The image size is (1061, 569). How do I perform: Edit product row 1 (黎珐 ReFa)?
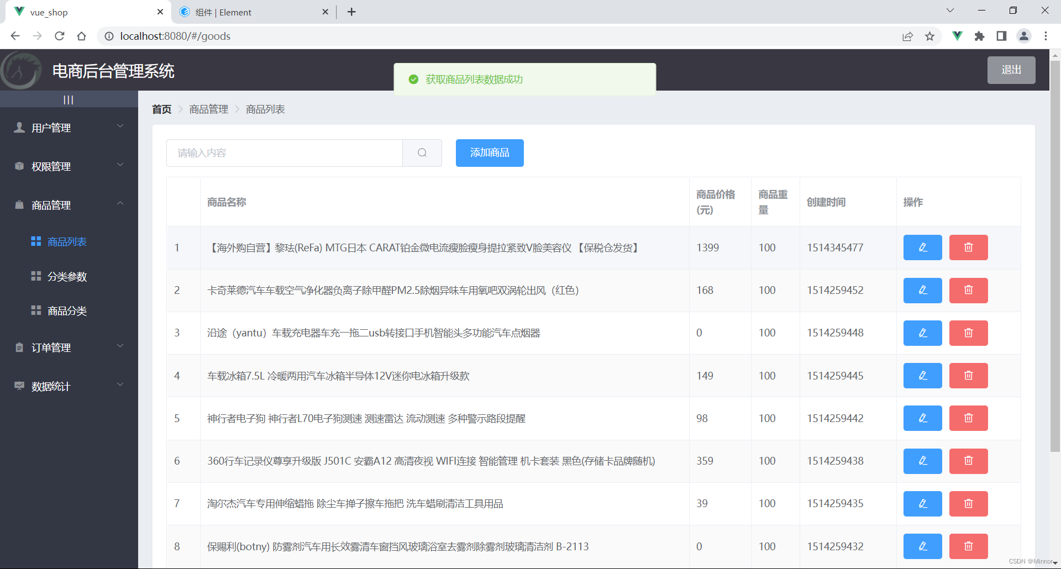point(922,247)
